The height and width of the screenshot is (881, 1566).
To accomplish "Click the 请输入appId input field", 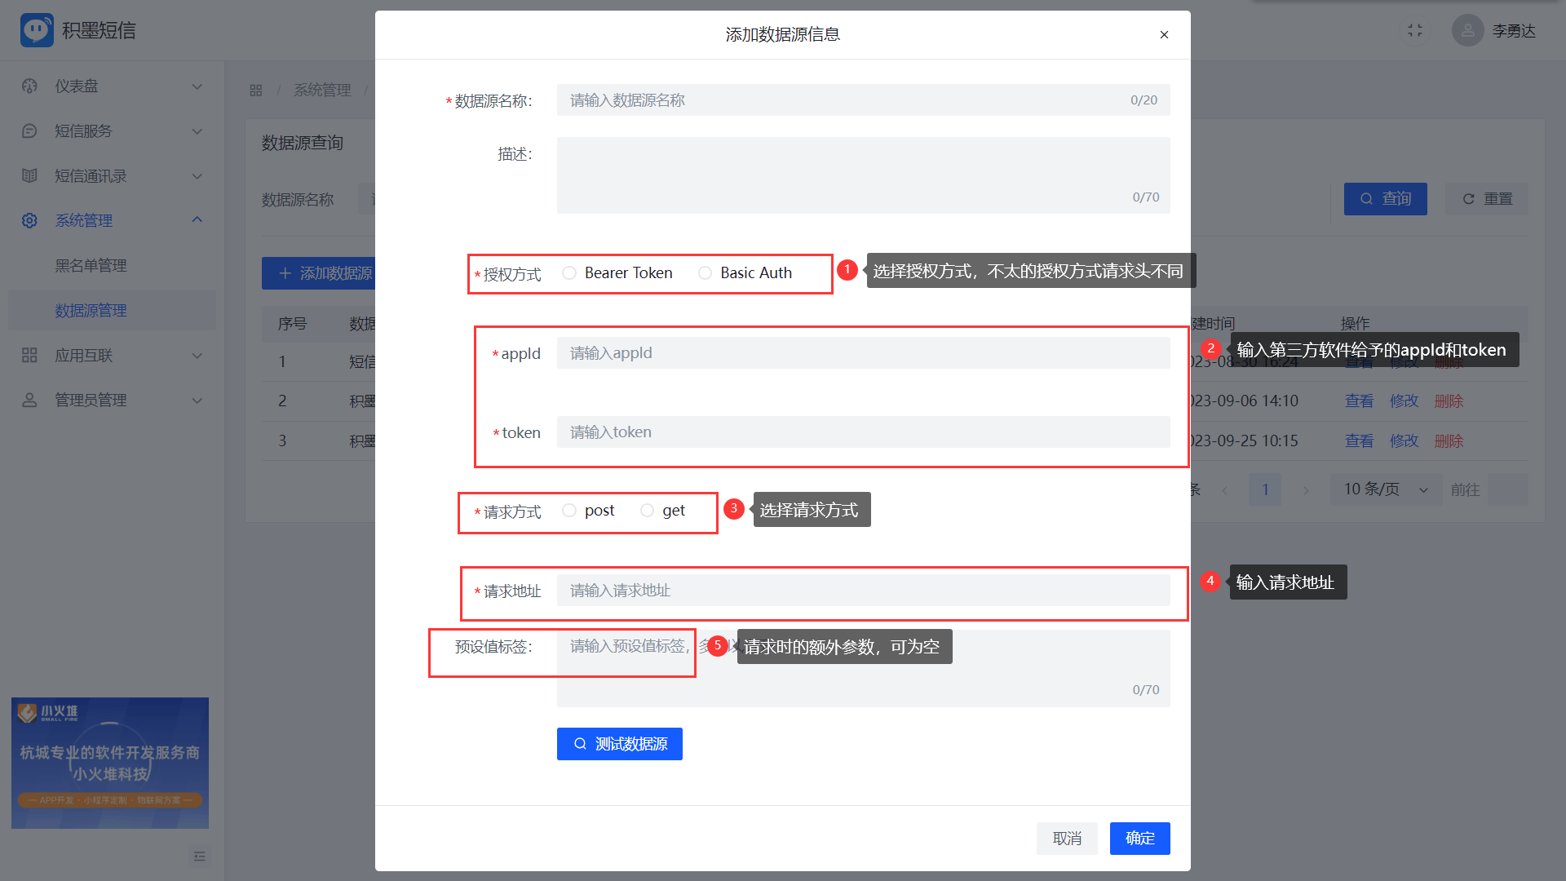I will [x=863, y=353].
